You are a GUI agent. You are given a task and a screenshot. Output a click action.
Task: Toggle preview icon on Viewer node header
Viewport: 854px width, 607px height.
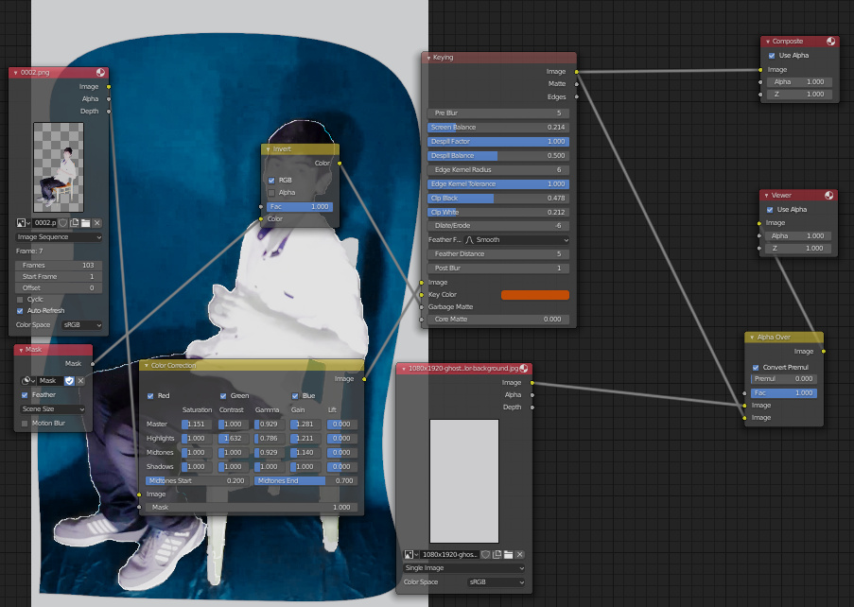click(829, 196)
